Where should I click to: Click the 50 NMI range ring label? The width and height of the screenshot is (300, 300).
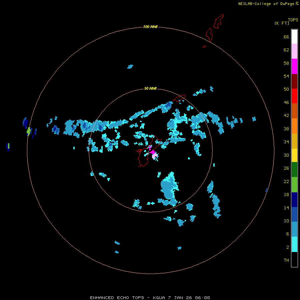[x=150, y=88]
